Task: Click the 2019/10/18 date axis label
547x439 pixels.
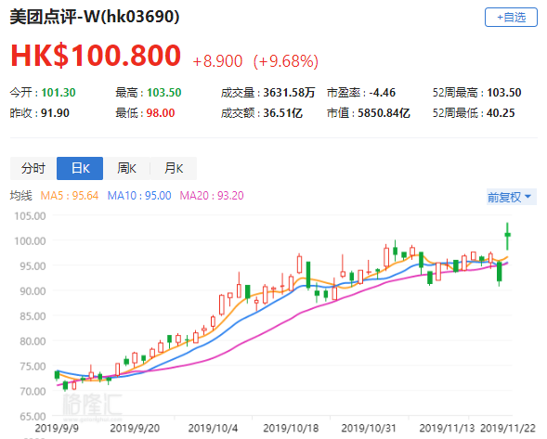Action: (x=291, y=428)
